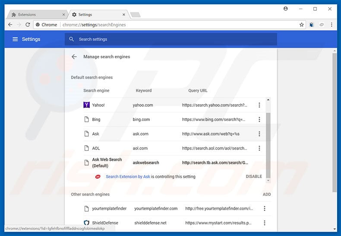Open more actions for Bing
Screen dimensions: 341x236
click(x=259, y=119)
